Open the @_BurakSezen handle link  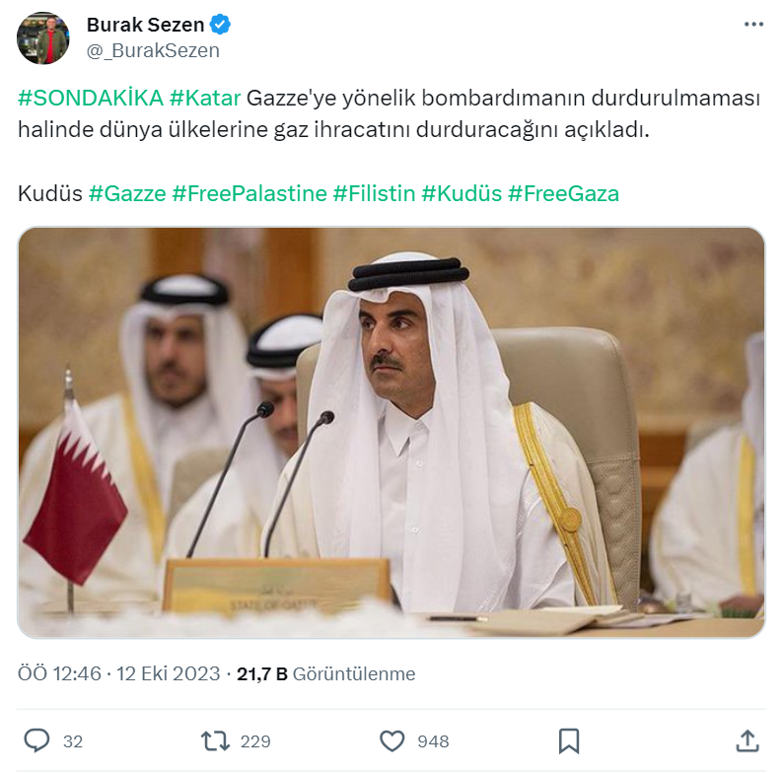tap(153, 50)
